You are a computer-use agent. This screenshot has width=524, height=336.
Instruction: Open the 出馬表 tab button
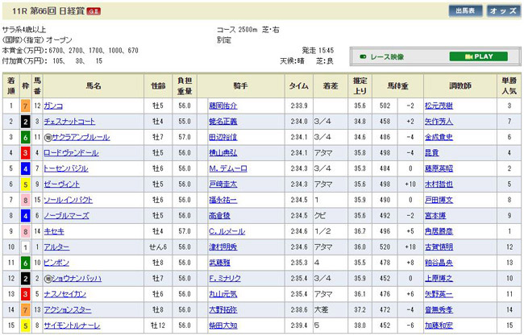(465, 10)
